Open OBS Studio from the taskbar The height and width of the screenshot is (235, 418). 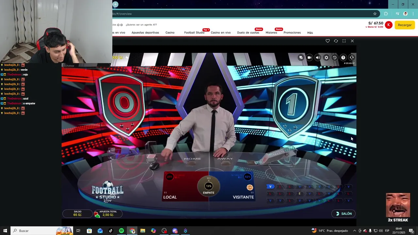(164, 231)
